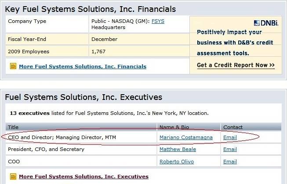Click the Fuel Systems Solutions, Inc. Executives heading
The image size is (287, 184).
coord(84,97)
